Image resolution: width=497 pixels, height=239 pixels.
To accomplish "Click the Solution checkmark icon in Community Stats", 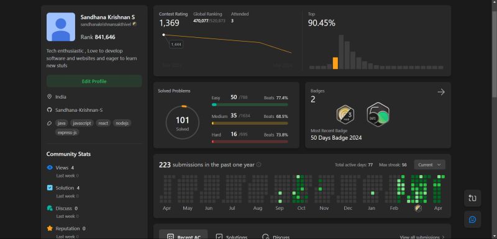I will click(50, 187).
